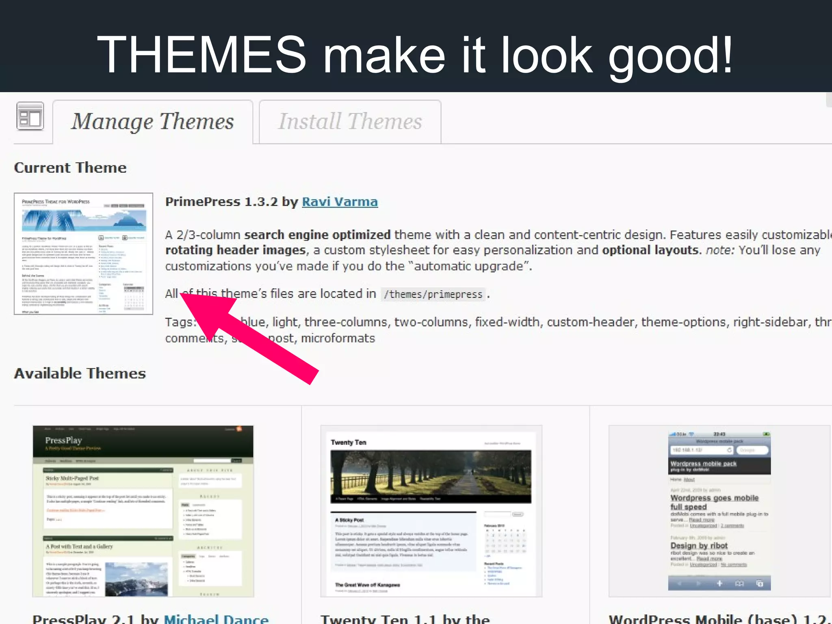Open Ravi Varma author link
Screen dimensions: 832x624
click(340, 202)
